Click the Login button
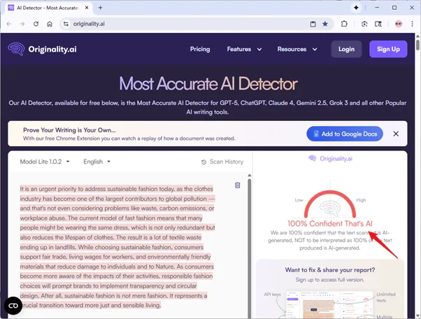This screenshot has height=319, width=421. click(x=345, y=49)
